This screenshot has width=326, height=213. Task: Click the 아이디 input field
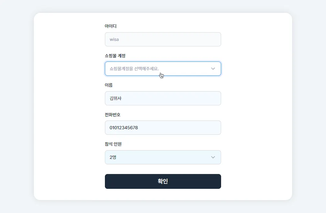coord(163,39)
